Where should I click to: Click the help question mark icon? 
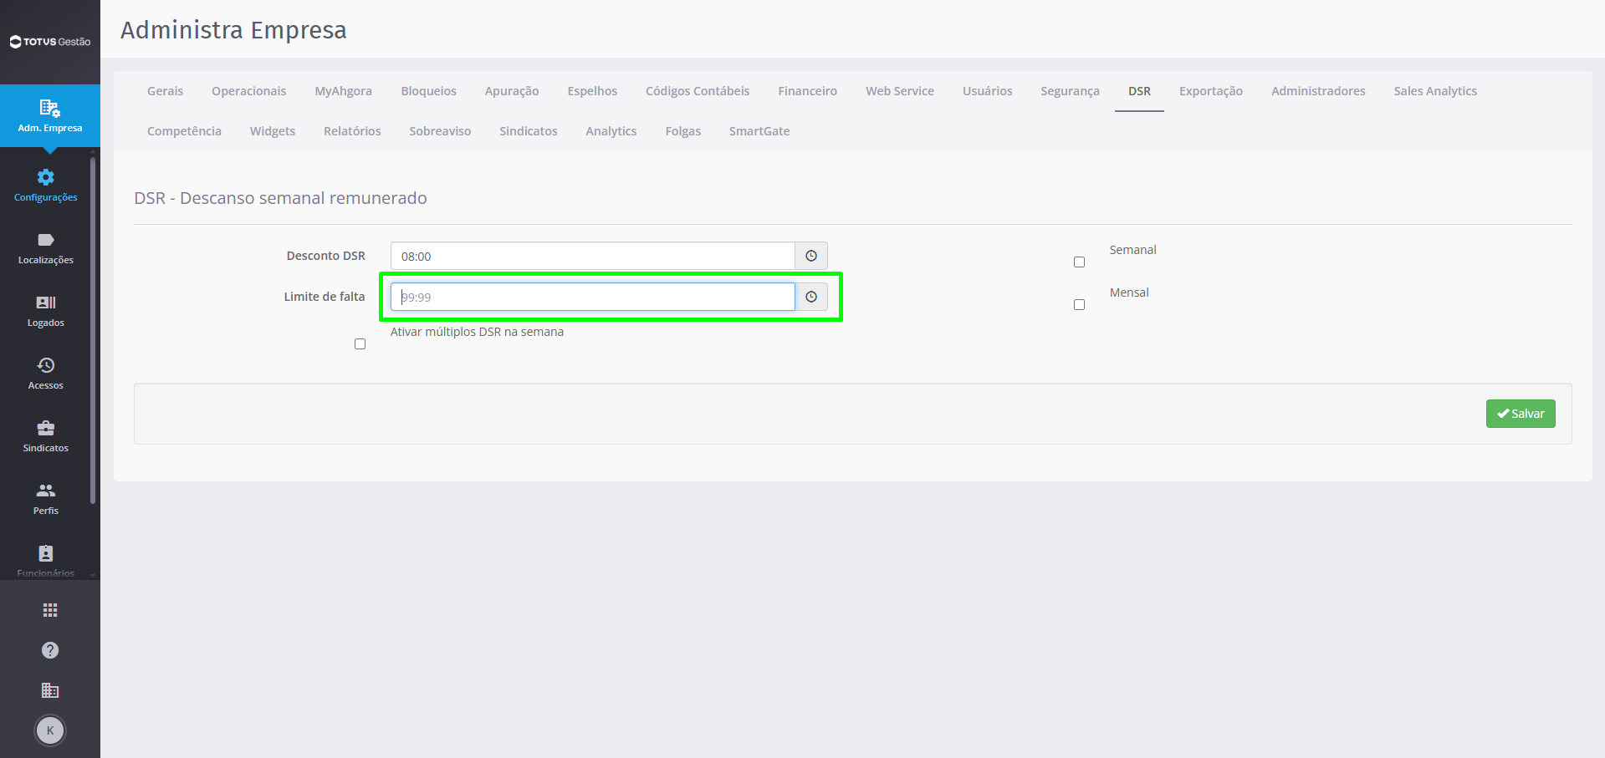(x=50, y=650)
